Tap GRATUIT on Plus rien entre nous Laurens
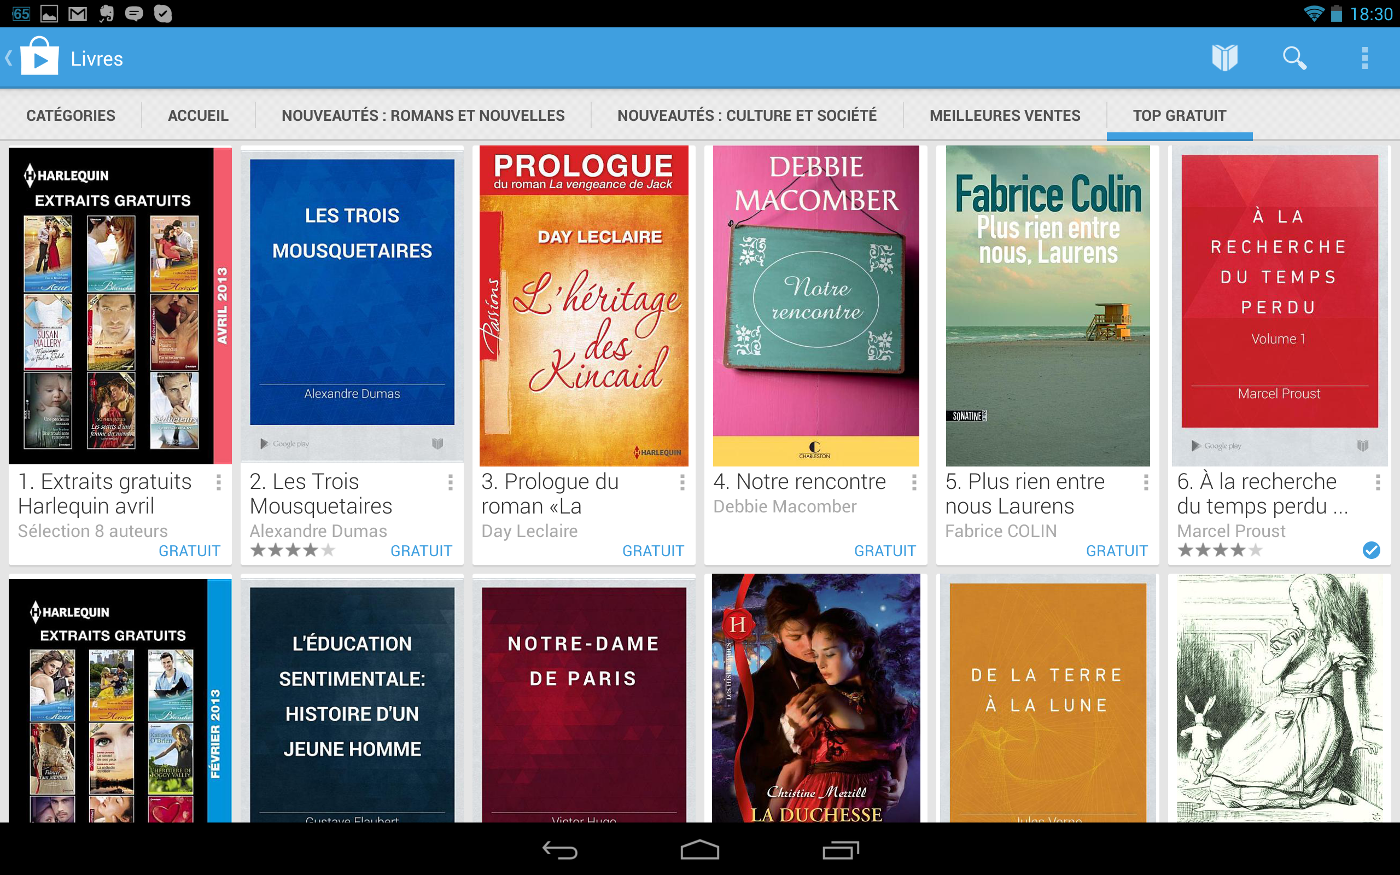This screenshot has height=875, width=1400. click(1118, 551)
